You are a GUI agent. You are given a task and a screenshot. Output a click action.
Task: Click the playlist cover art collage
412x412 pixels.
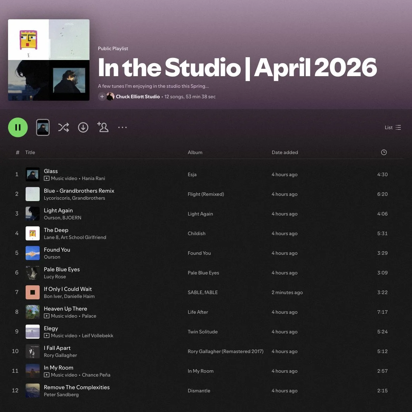click(x=49, y=60)
